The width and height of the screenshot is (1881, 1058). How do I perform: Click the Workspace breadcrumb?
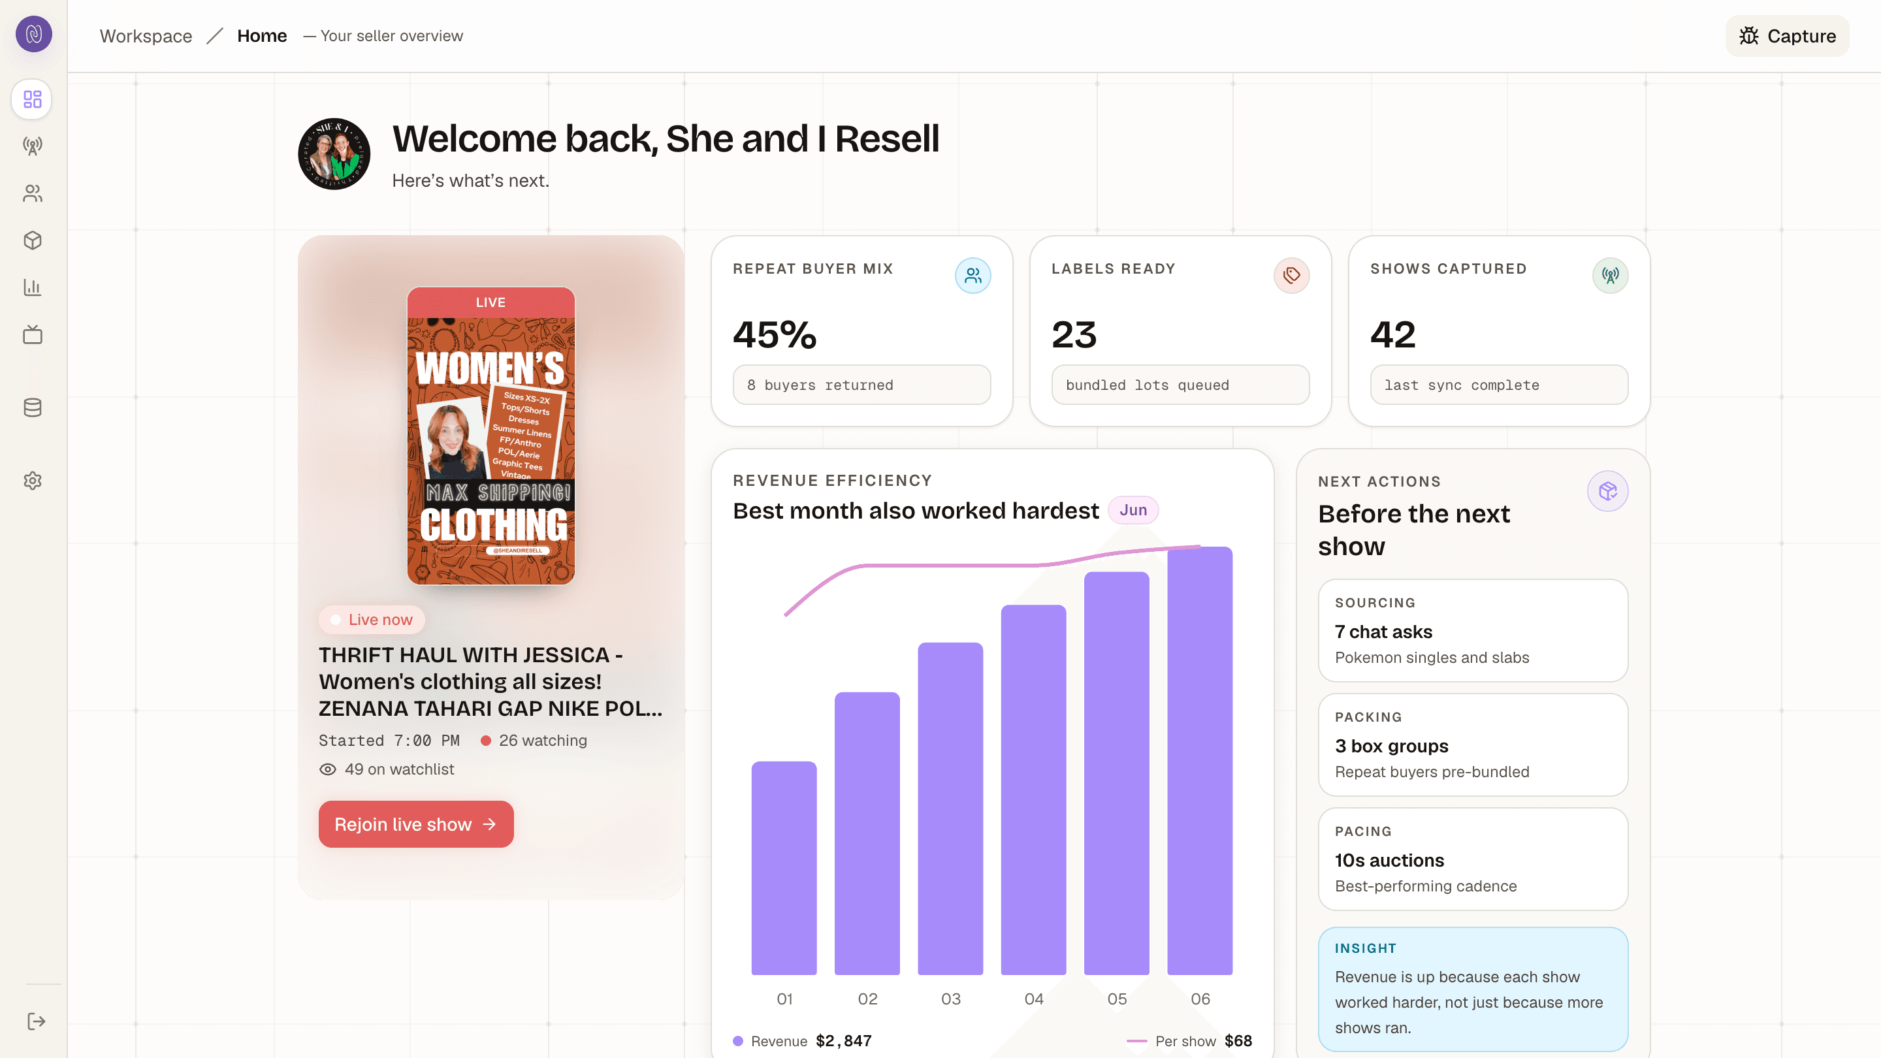(x=146, y=36)
